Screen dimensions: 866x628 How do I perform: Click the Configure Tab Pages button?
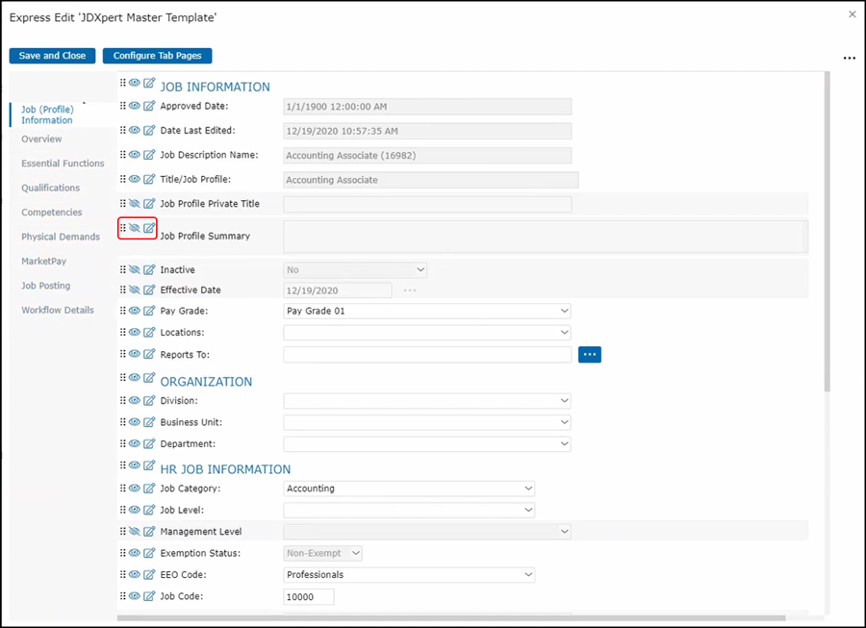coord(158,56)
